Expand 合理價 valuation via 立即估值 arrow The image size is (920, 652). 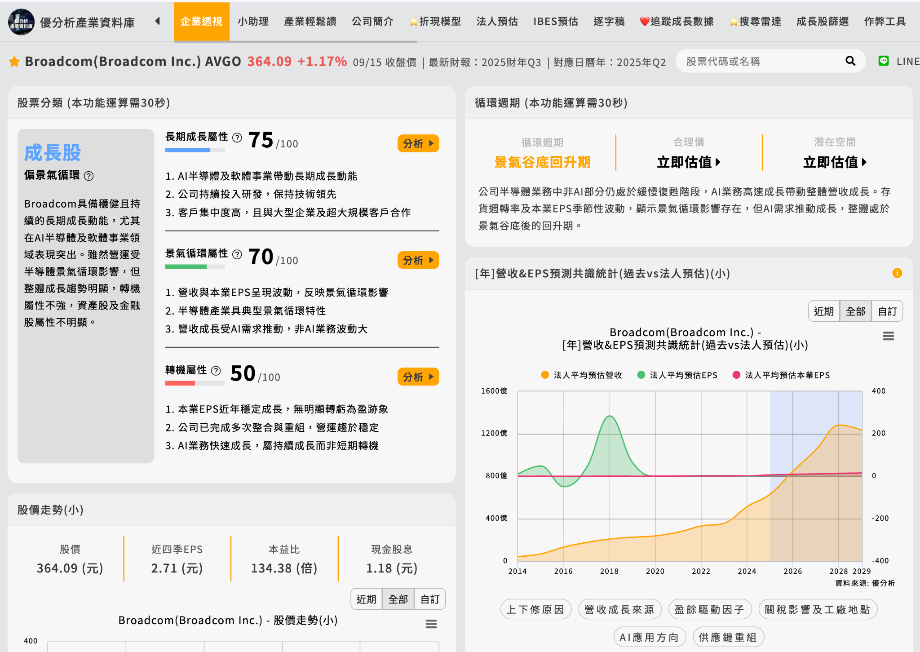tap(689, 163)
